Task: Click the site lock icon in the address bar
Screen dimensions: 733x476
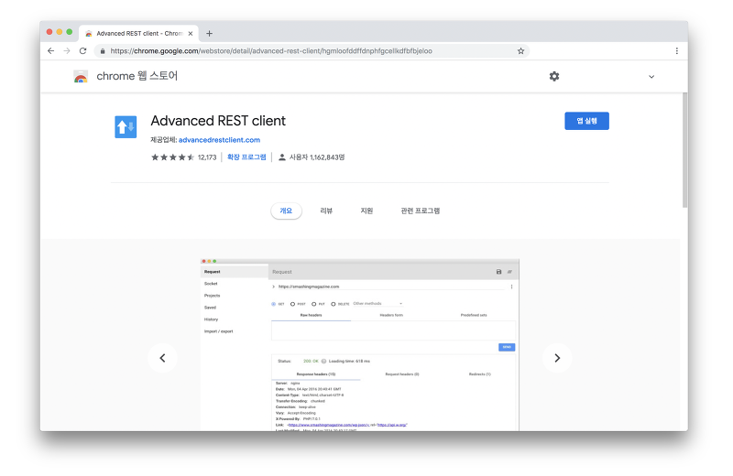Action: coord(103,51)
